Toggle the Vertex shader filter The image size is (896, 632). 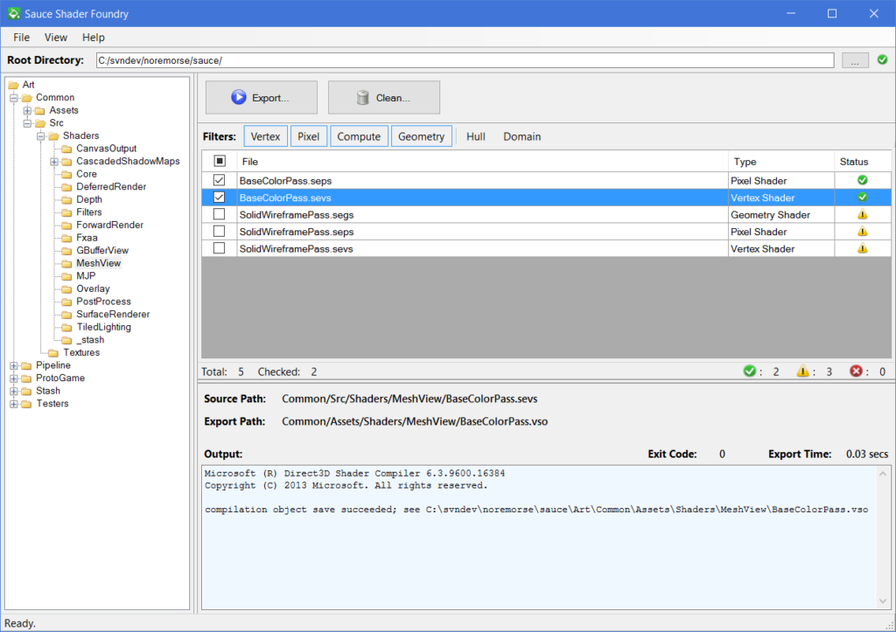[x=266, y=136]
